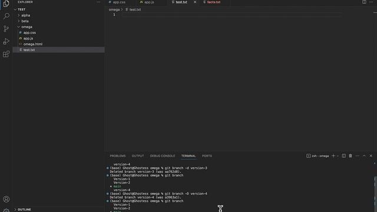Open omega.html in the file tree
Image resolution: width=377 pixels, height=212 pixels.
click(59, 44)
